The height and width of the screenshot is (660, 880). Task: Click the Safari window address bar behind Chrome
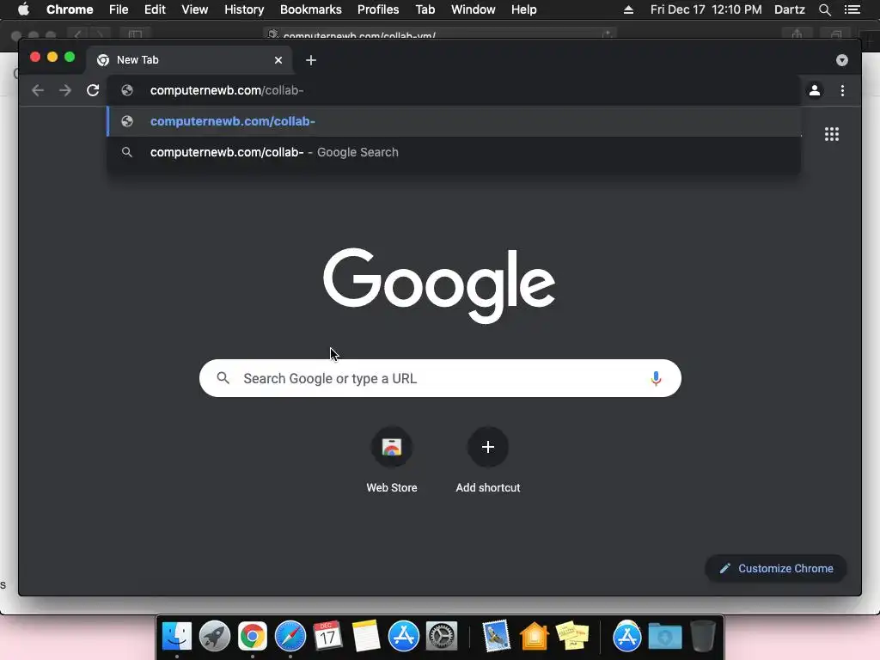tap(440, 34)
